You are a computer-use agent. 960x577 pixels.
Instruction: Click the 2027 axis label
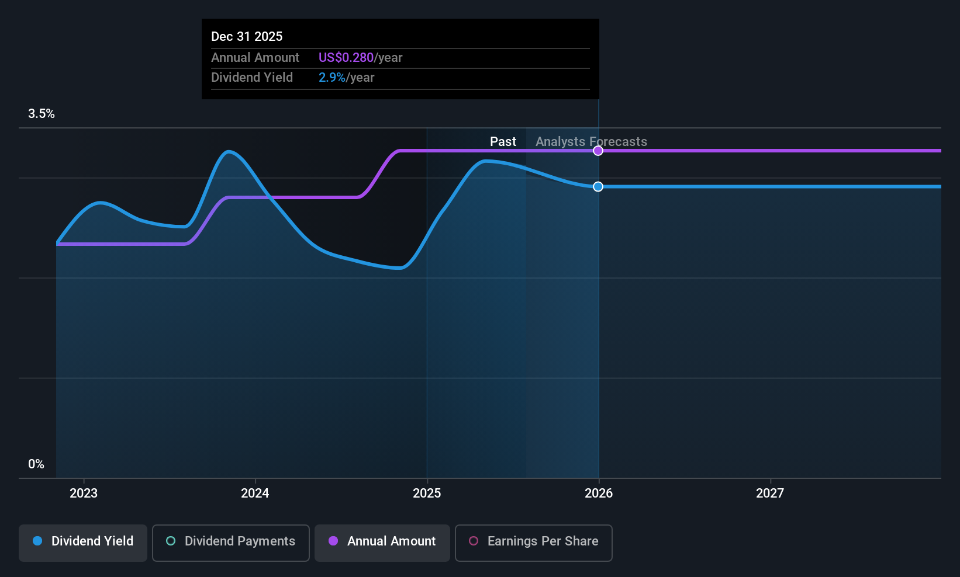point(770,493)
